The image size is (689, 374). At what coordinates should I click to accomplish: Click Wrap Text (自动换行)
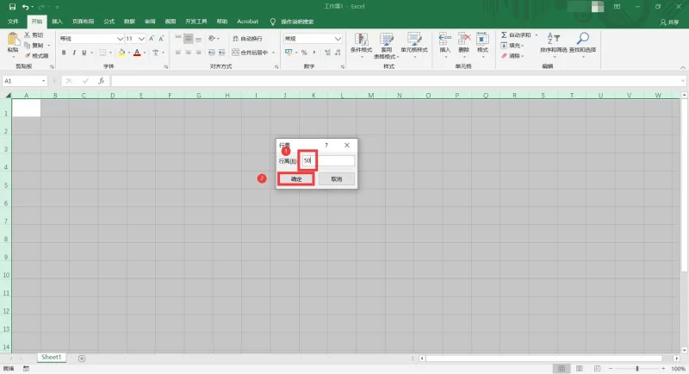point(247,39)
